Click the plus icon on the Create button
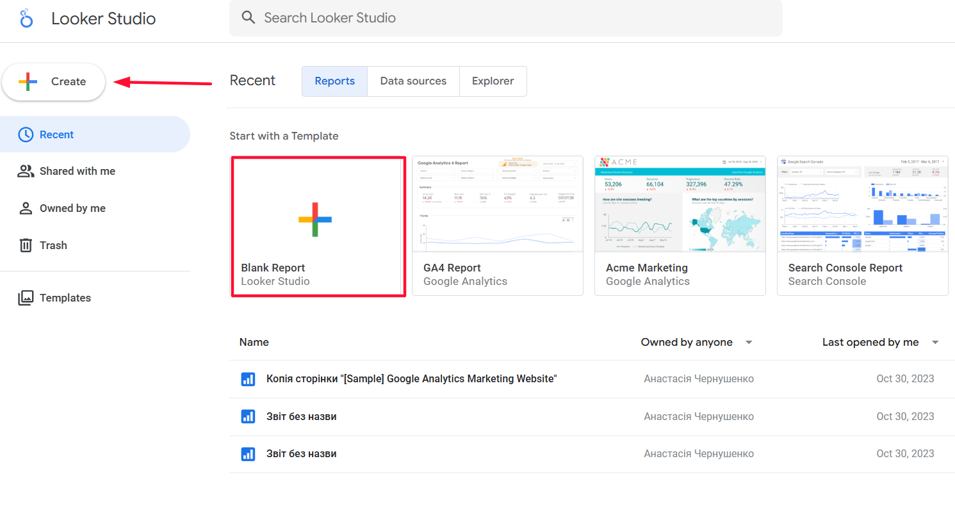Viewport: 955px width, 518px height. (x=28, y=81)
